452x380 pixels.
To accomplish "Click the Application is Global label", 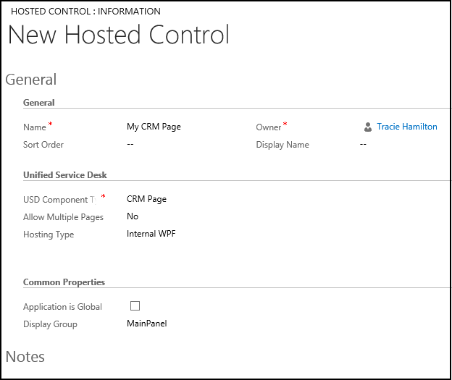I will 62,307.
